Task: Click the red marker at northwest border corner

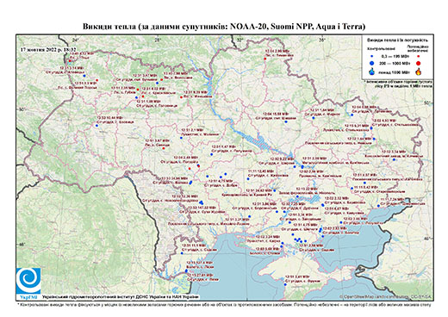Action: (x=70, y=61)
